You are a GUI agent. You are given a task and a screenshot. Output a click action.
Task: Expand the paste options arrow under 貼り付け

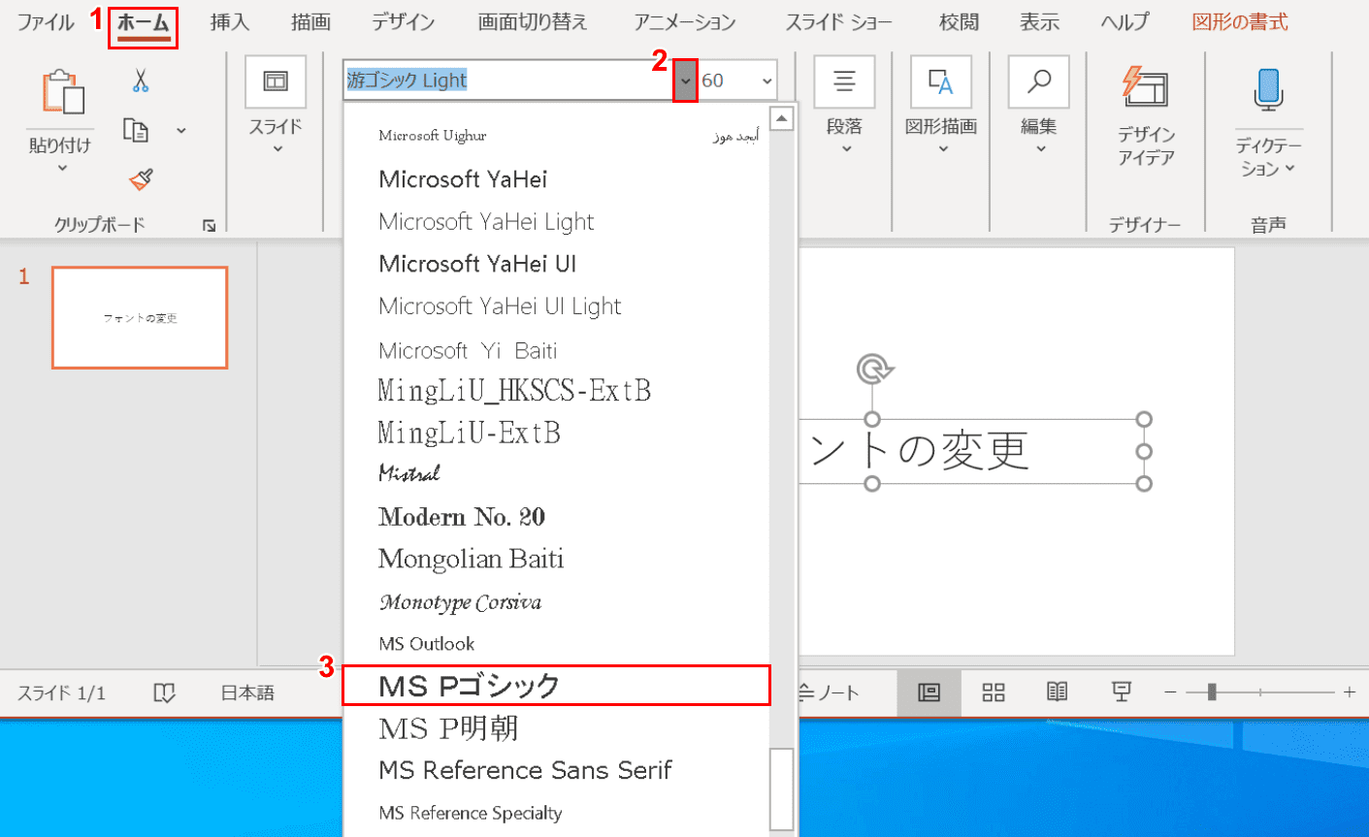pos(62,169)
